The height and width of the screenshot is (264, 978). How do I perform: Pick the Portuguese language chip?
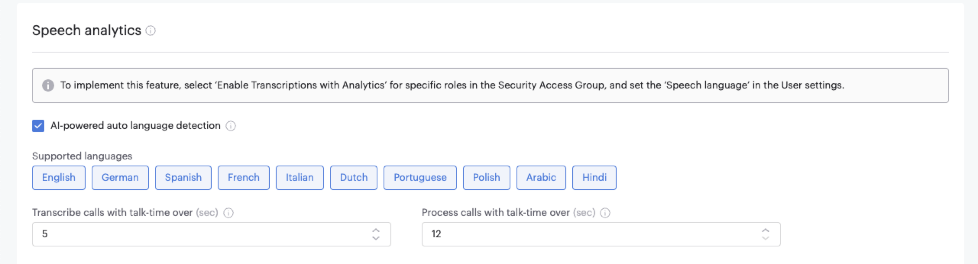click(x=420, y=178)
